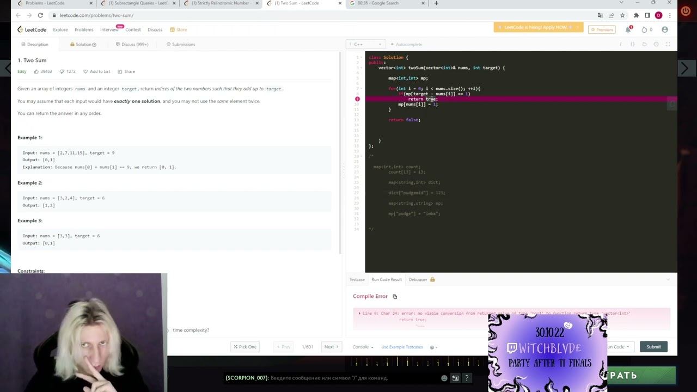Click LeetCode is hiring banner
The image size is (697, 392).
[x=539, y=27]
